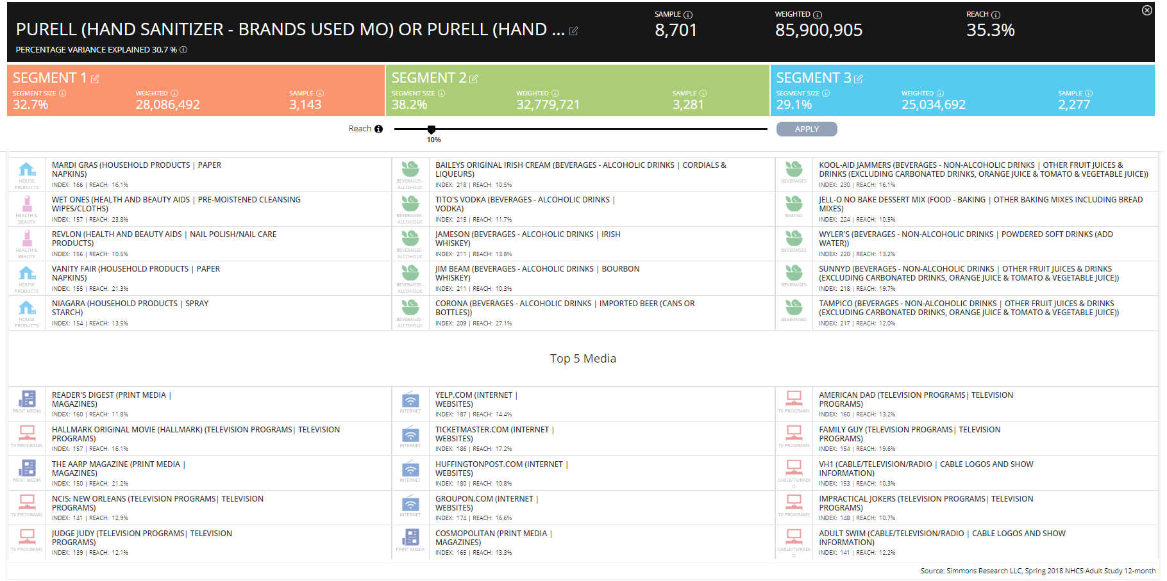Click overall reach value 35.3%
Image resolution: width=1167 pixels, height=581 pixels.
991,30
